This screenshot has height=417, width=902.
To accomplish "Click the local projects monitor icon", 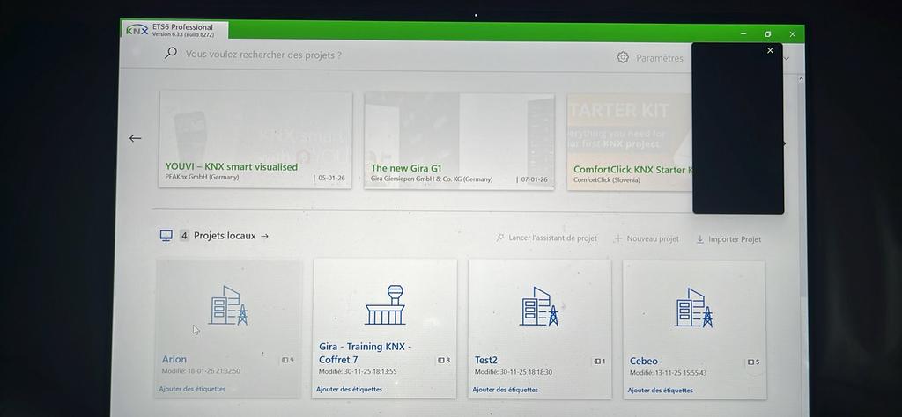I will coord(166,236).
